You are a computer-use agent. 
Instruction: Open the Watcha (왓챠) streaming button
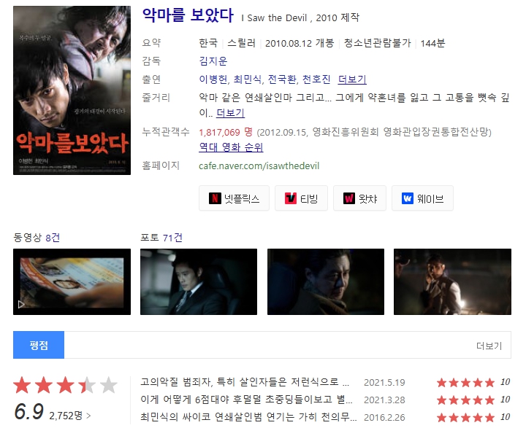click(x=359, y=198)
